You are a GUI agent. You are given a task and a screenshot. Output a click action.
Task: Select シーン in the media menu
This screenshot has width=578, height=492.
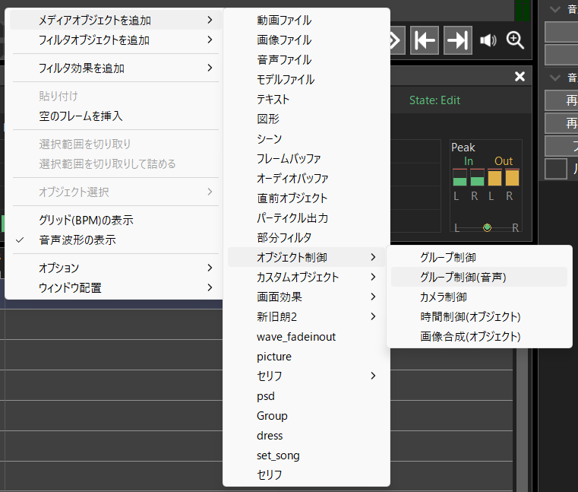tap(306, 138)
